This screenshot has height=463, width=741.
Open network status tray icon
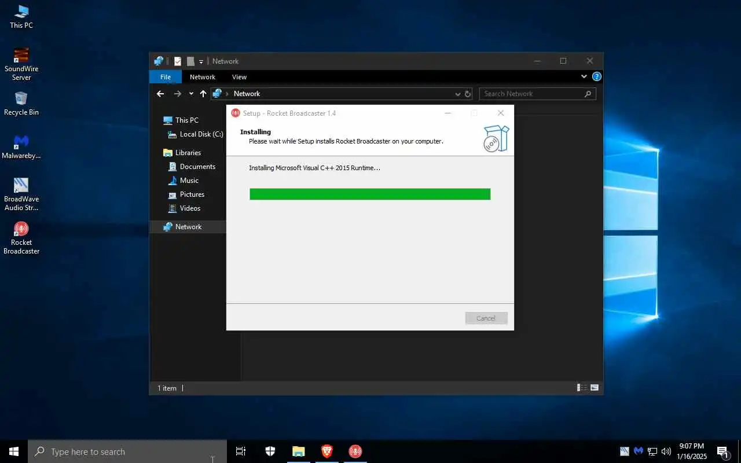(x=652, y=451)
